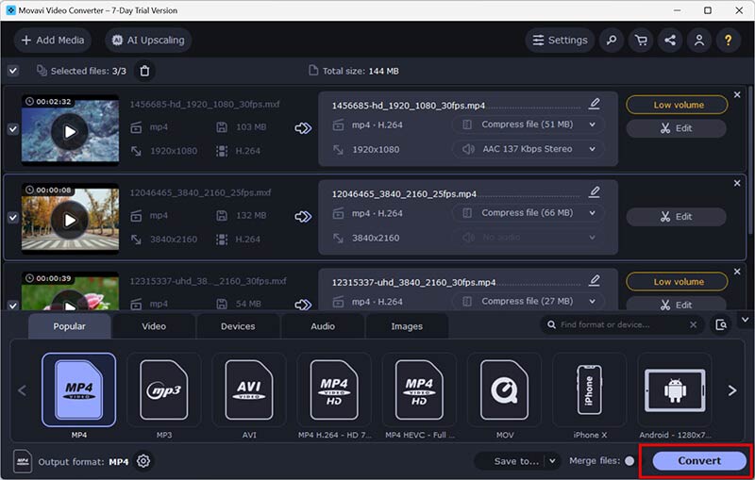Switch to the Images tab
The width and height of the screenshot is (755, 480).
407,326
